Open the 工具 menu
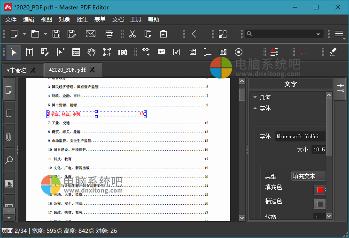This screenshot has height=238, width=349. pyautogui.click(x=136, y=20)
